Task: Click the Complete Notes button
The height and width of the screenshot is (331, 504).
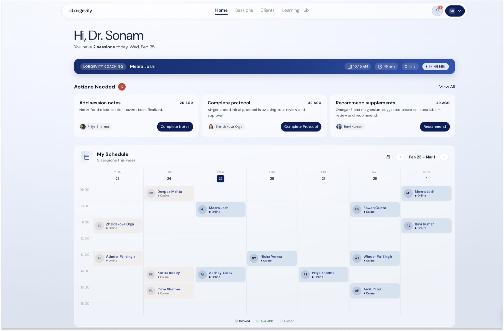Action: click(x=175, y=127)
